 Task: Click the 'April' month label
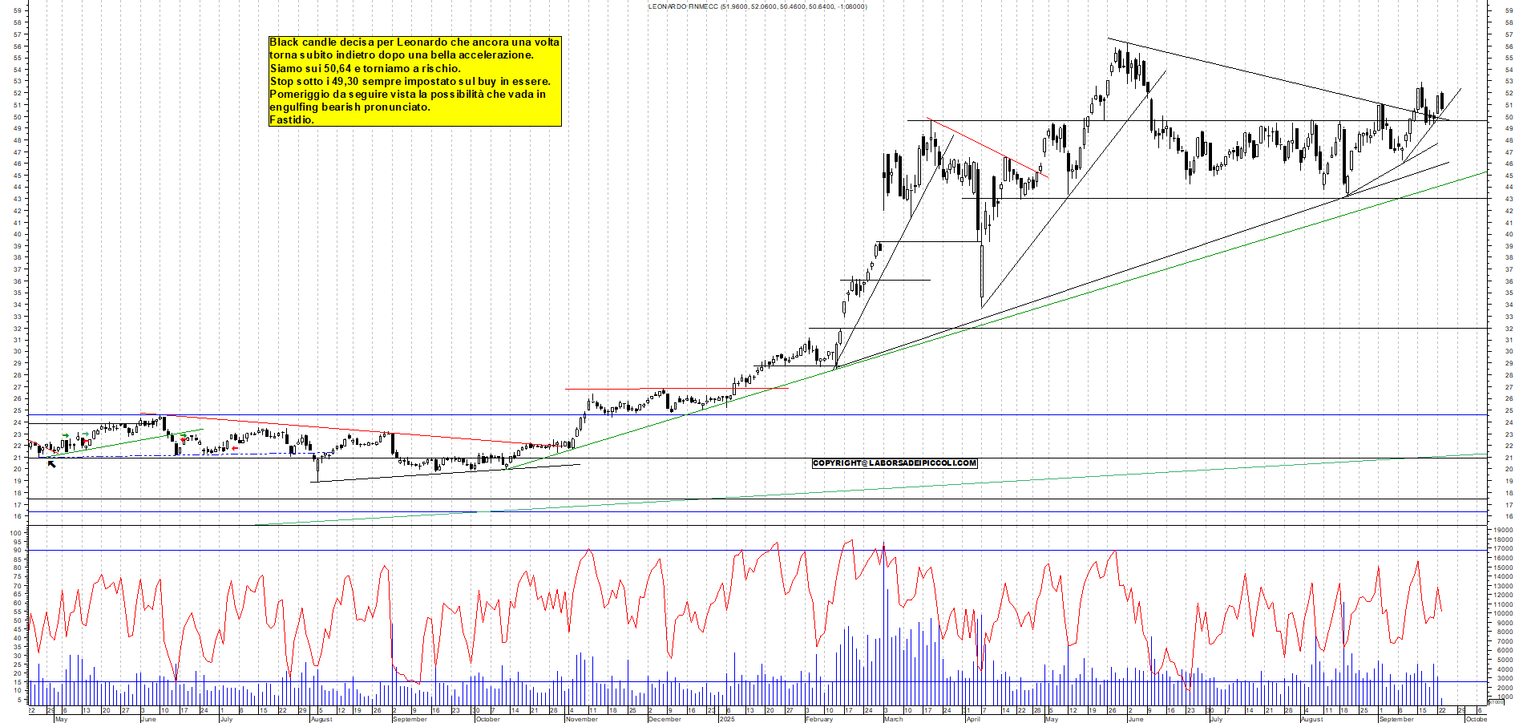tap(973, 719)
